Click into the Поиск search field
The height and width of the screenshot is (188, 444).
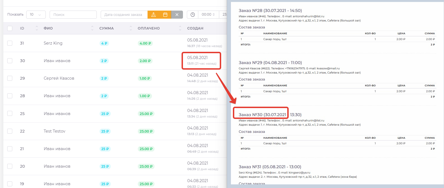point(73,15)
